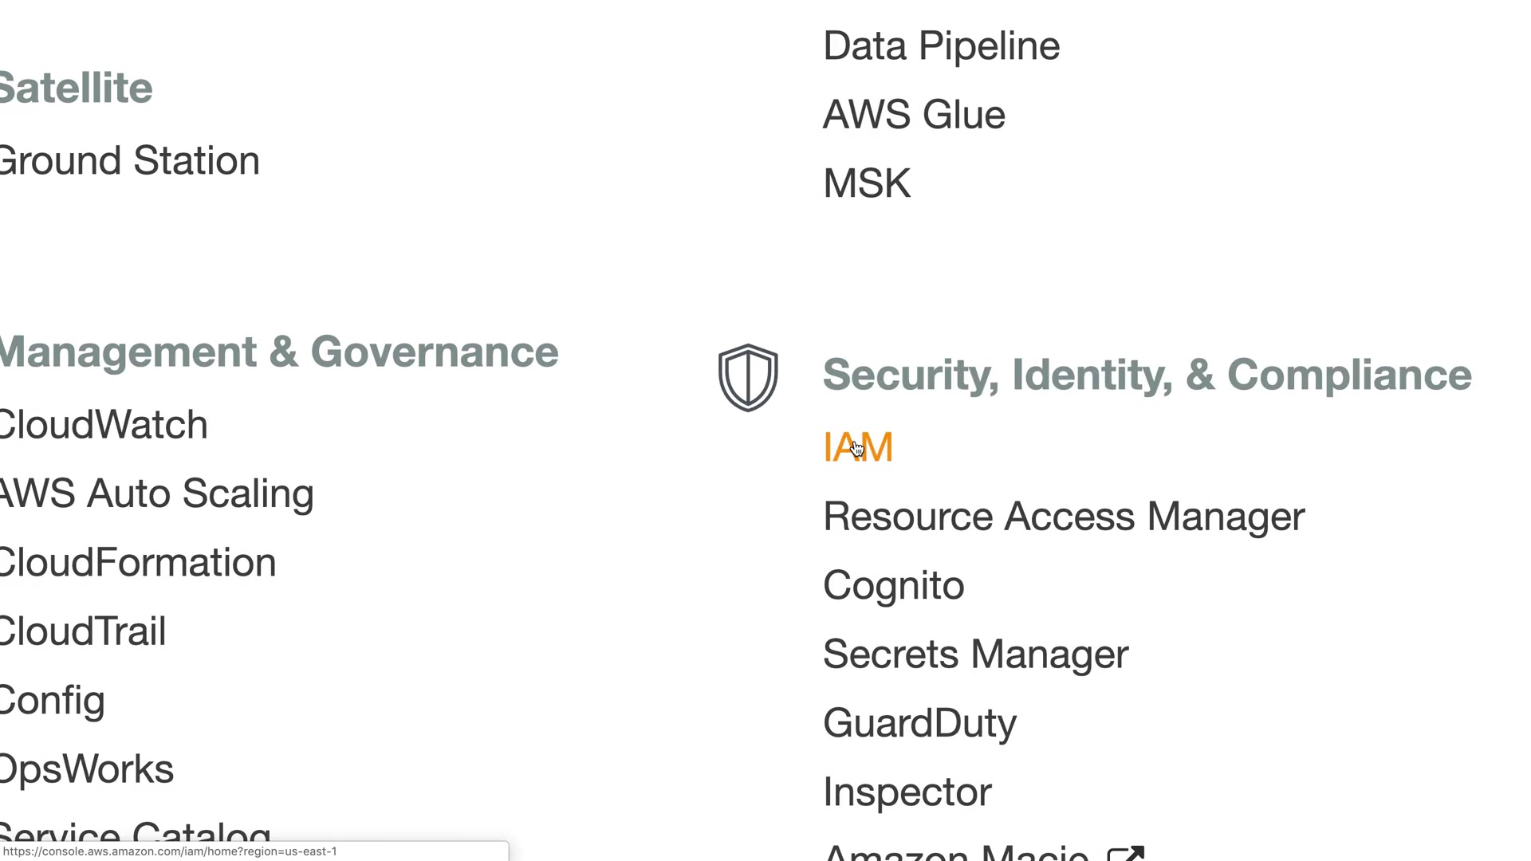Go to the Cognito service
The image size is (1531, 861).
coord(893,586)
